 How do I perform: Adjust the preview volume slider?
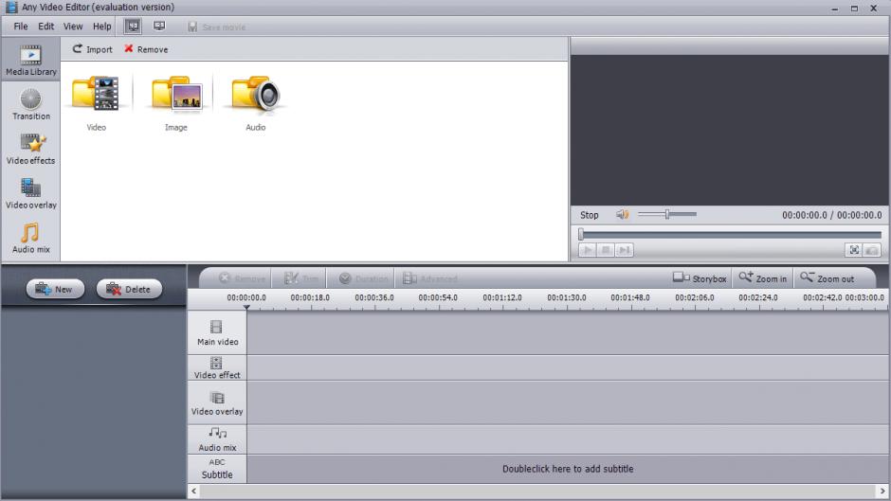(x=667, y=214)
